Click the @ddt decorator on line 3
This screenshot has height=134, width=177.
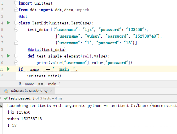pos(23,16)
